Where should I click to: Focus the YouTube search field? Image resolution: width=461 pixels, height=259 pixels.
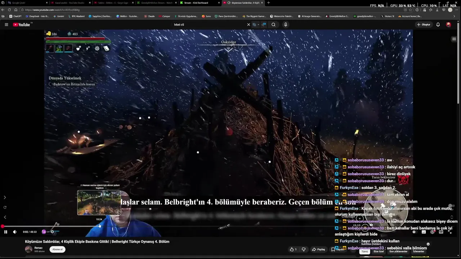coord(209,24)
